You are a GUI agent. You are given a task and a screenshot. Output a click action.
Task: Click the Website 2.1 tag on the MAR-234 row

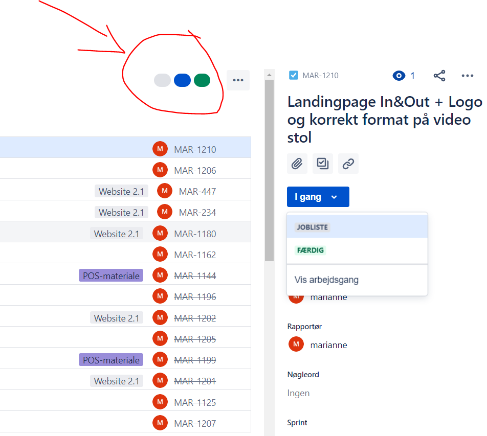pos(121,212)
